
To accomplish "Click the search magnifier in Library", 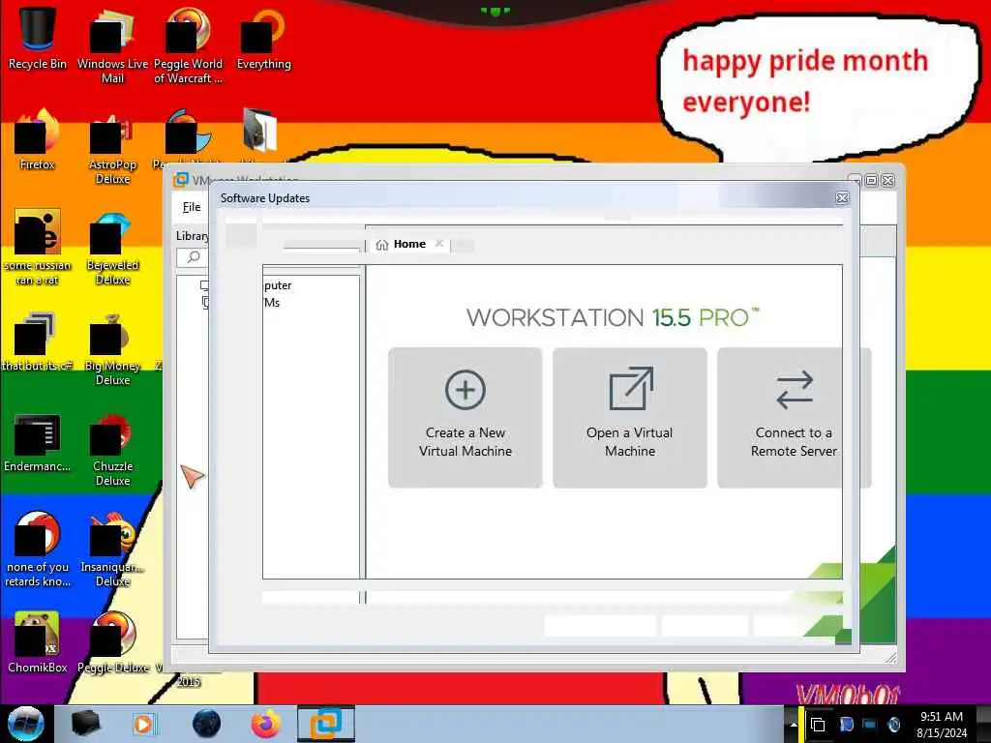I will [194, 257].
